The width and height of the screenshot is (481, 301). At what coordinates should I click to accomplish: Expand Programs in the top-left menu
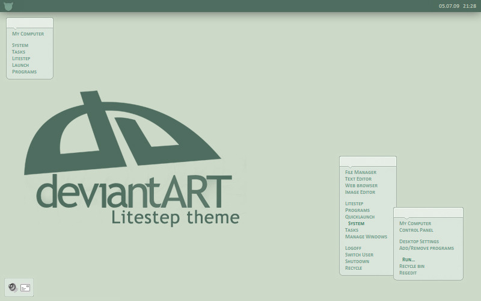tap(25, 72)
